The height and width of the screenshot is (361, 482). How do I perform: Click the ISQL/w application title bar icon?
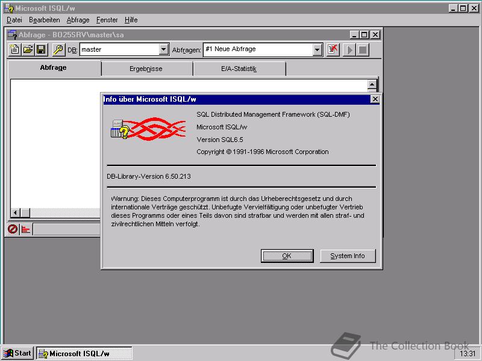click(9, 8)
